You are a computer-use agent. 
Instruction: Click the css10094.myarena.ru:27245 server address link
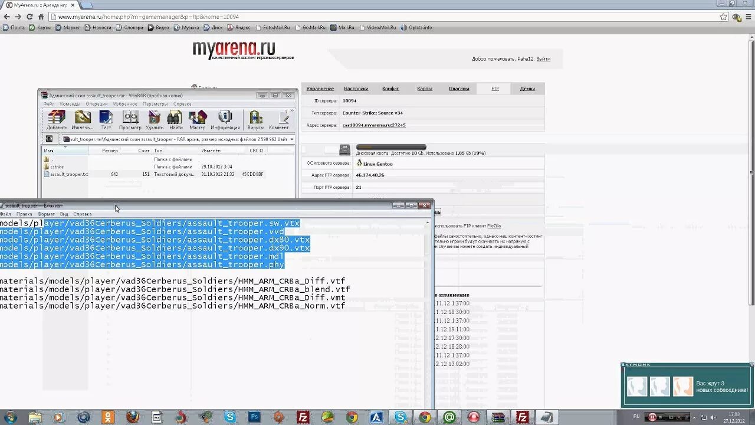pyautogui.click(x=374, y=125)
